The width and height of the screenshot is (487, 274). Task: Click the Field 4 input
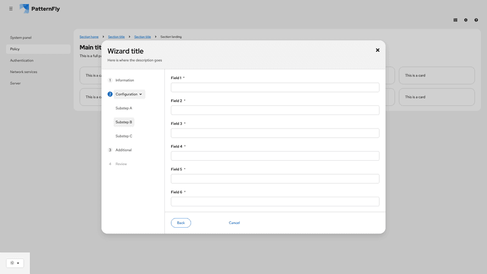pyautogui.click(x=275, y=156)
